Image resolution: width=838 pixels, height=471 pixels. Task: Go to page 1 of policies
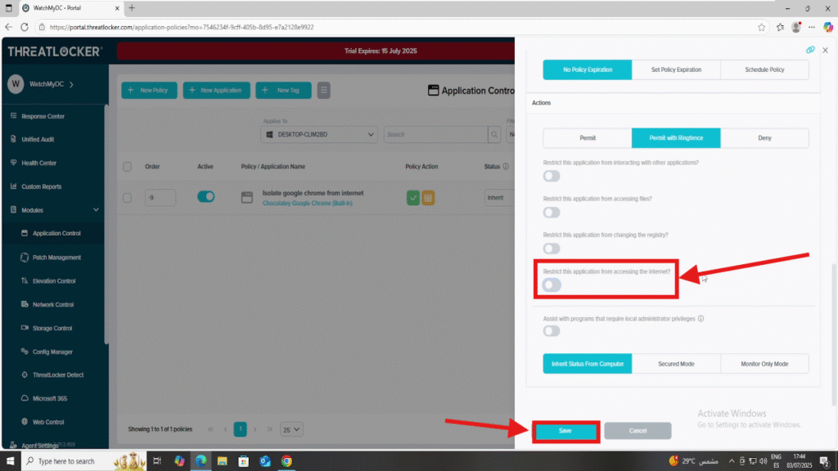[x=241, y=429]
